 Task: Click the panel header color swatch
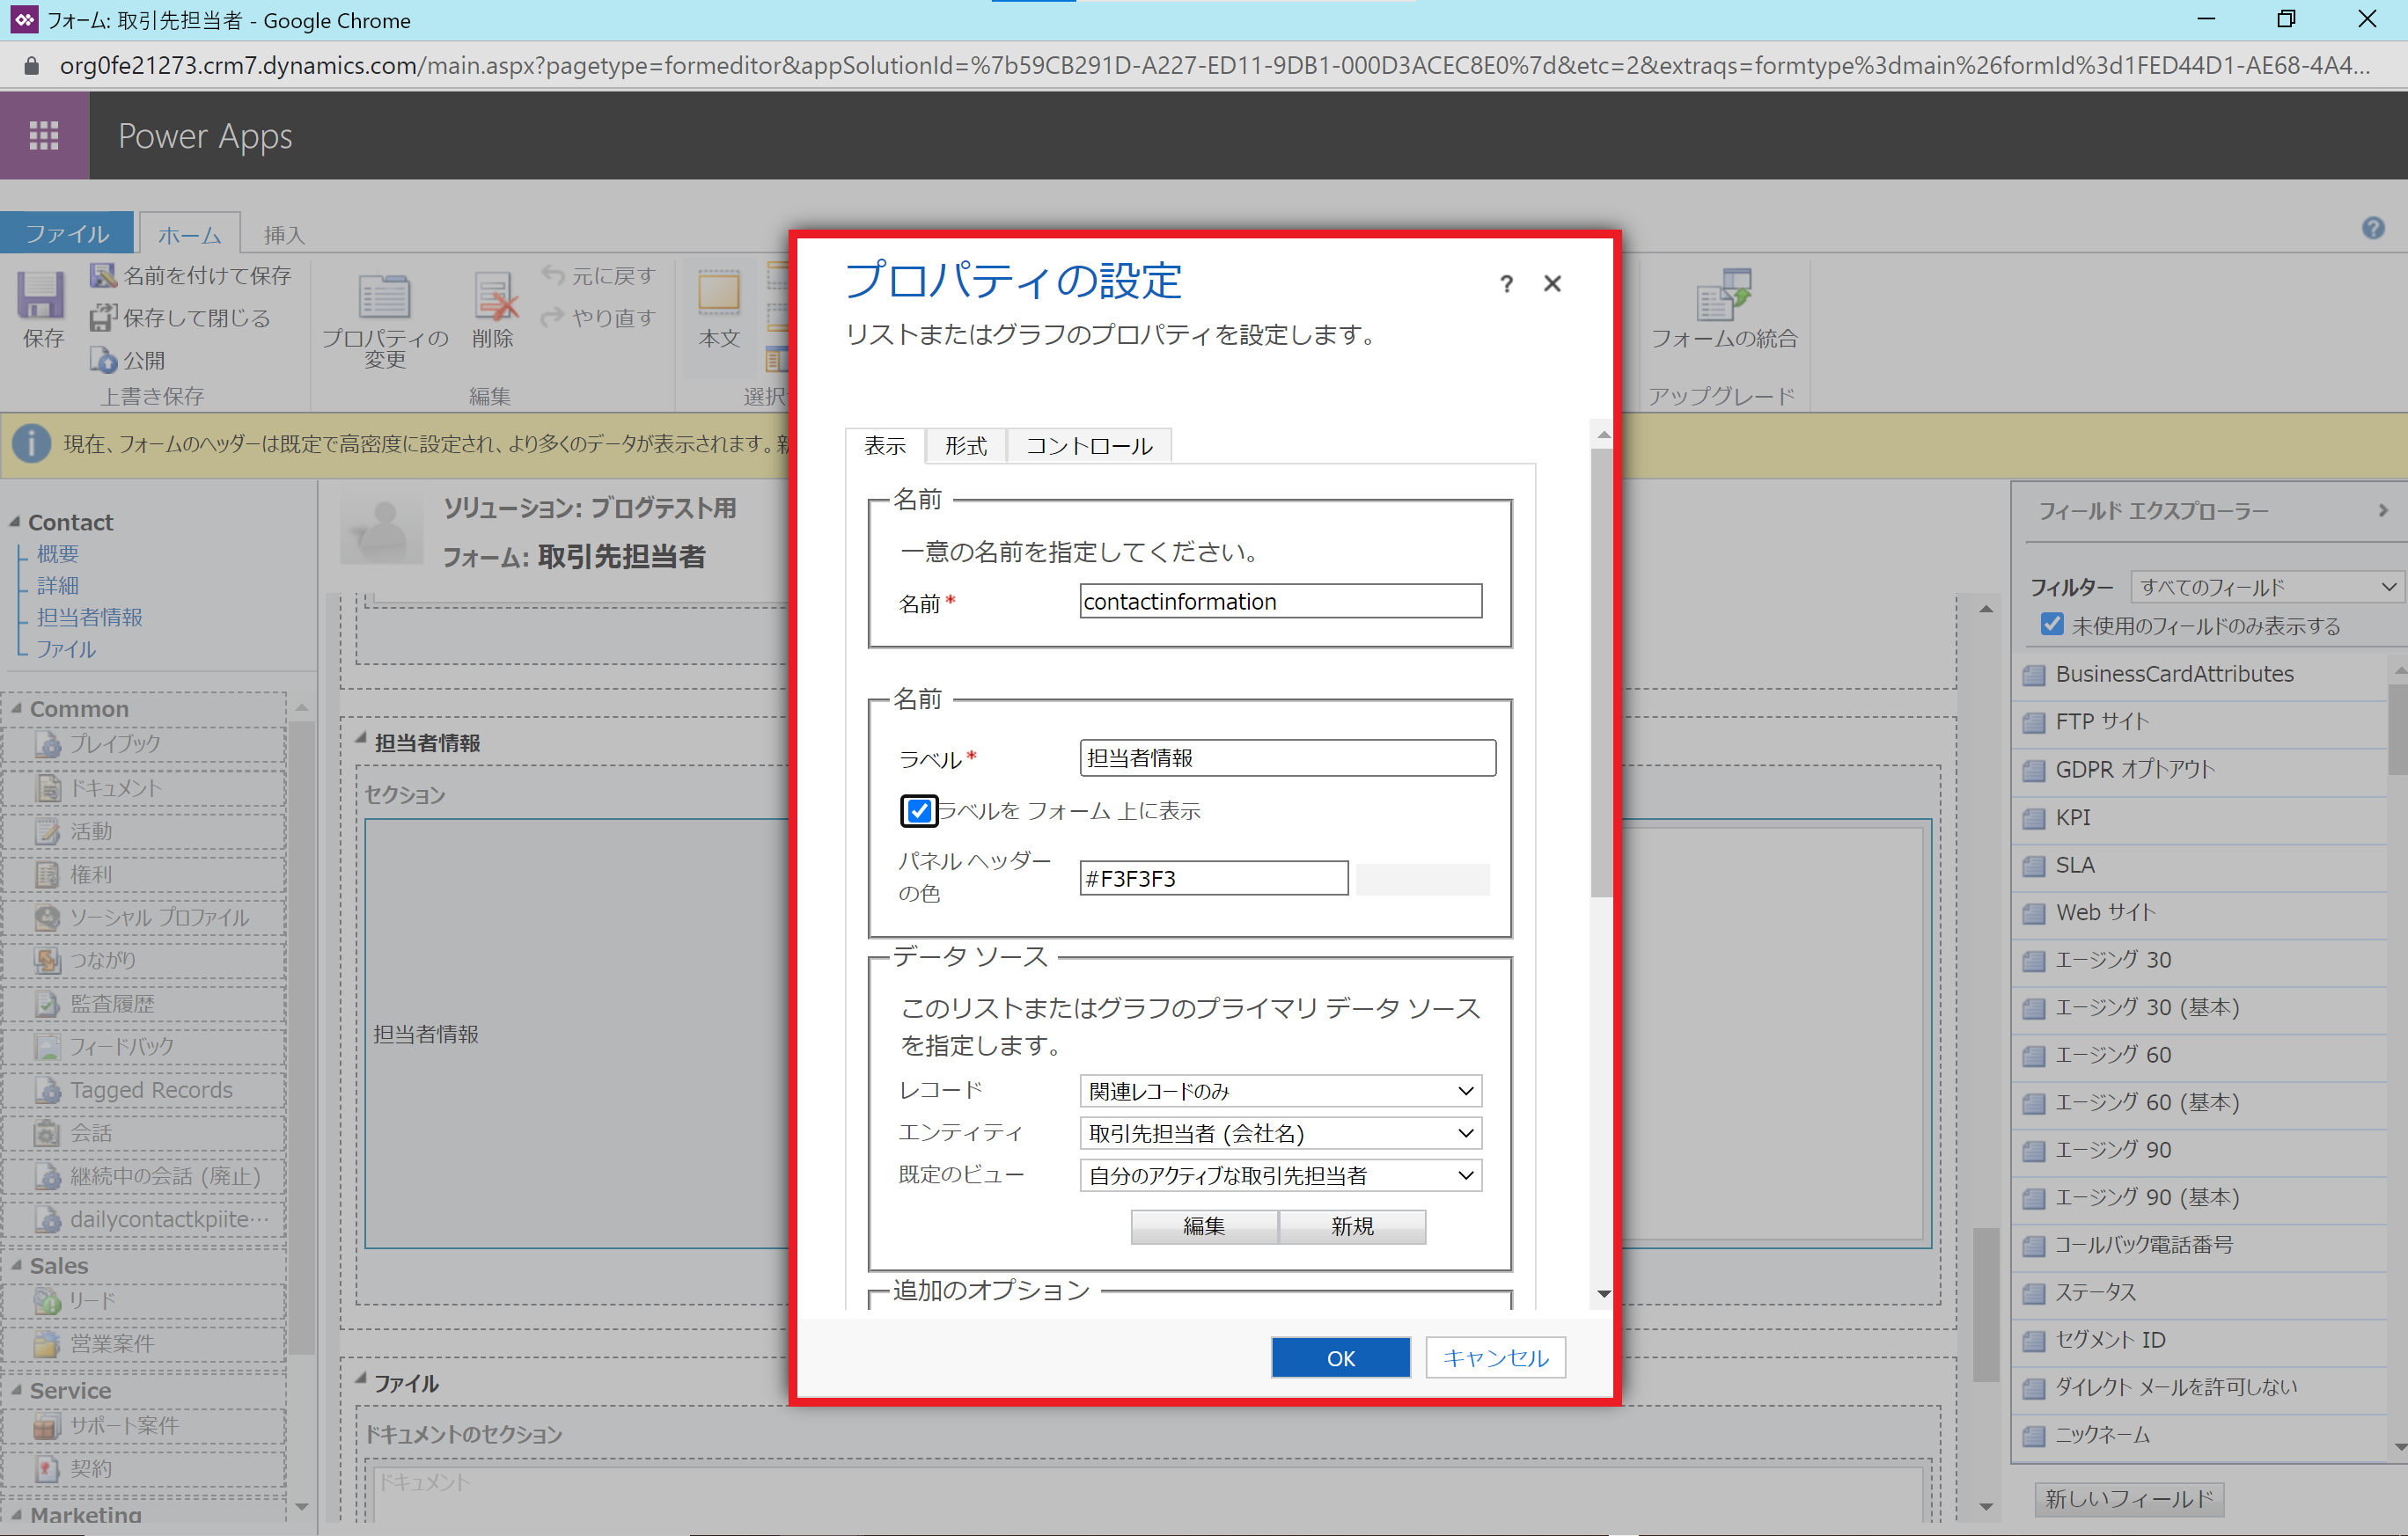tap(1422, 879)
